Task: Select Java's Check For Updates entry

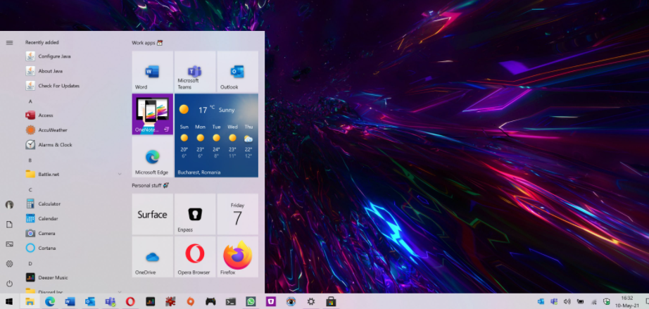Action: pos(74,86)
